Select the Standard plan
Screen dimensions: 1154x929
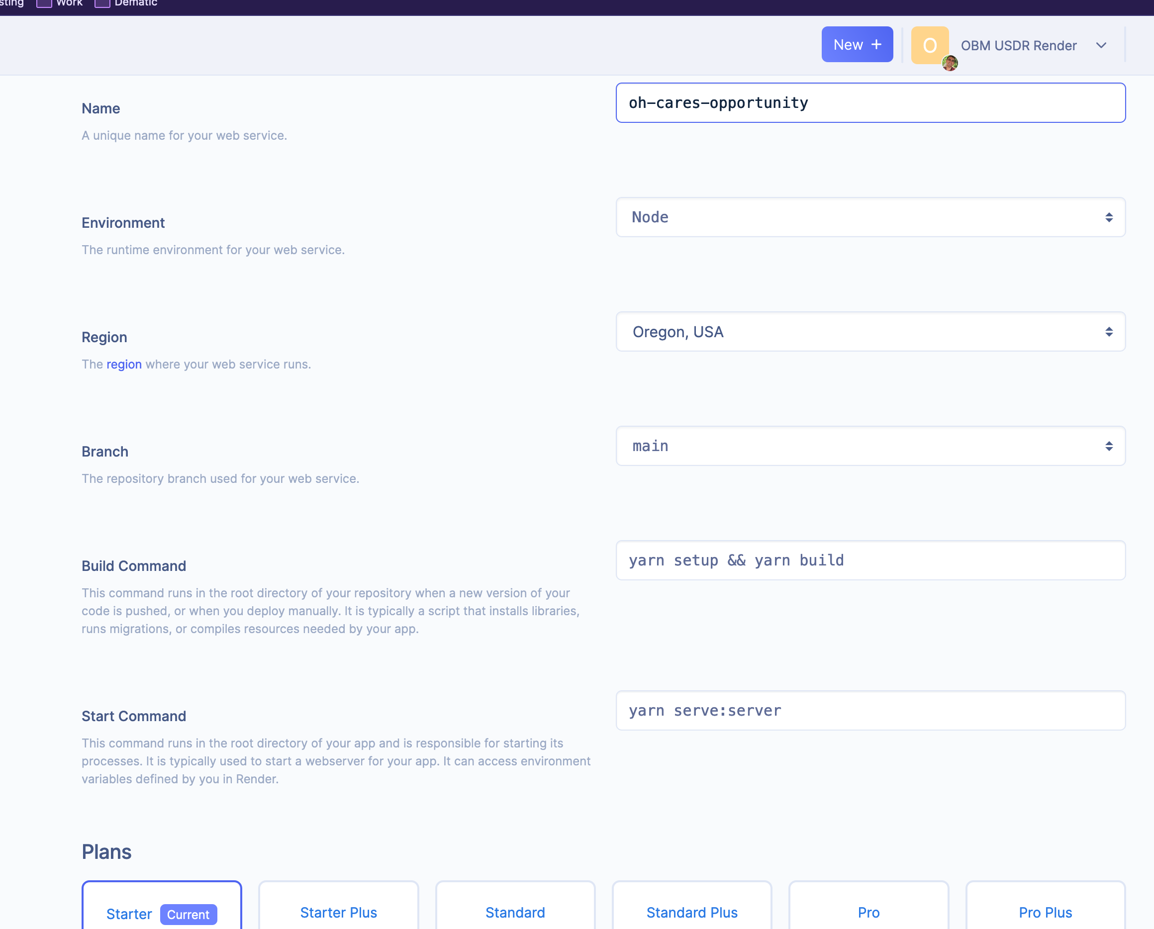click(x=515, y=913)
